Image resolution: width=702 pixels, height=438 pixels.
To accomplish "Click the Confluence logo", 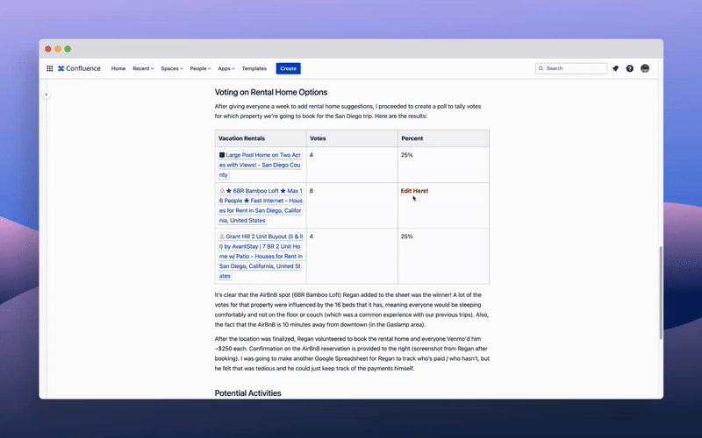I will point(79,68).
